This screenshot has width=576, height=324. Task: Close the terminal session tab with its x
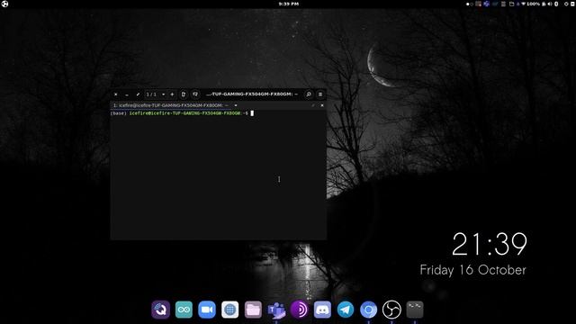(322, 105)
